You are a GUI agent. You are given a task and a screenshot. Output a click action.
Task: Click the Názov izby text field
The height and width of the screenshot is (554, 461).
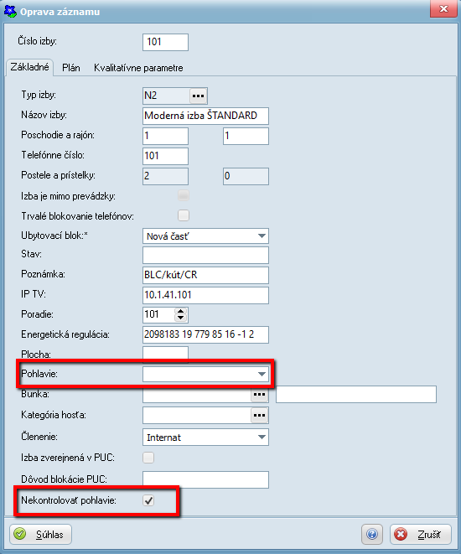click(x=205, y=116)
